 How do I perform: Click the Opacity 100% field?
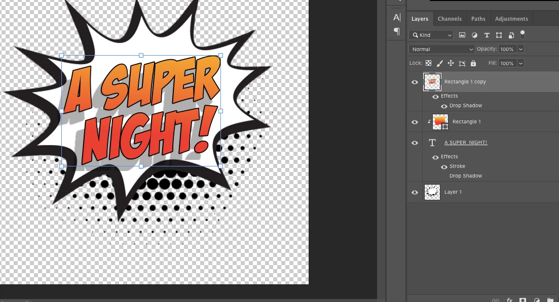click(x=507, y=49)
